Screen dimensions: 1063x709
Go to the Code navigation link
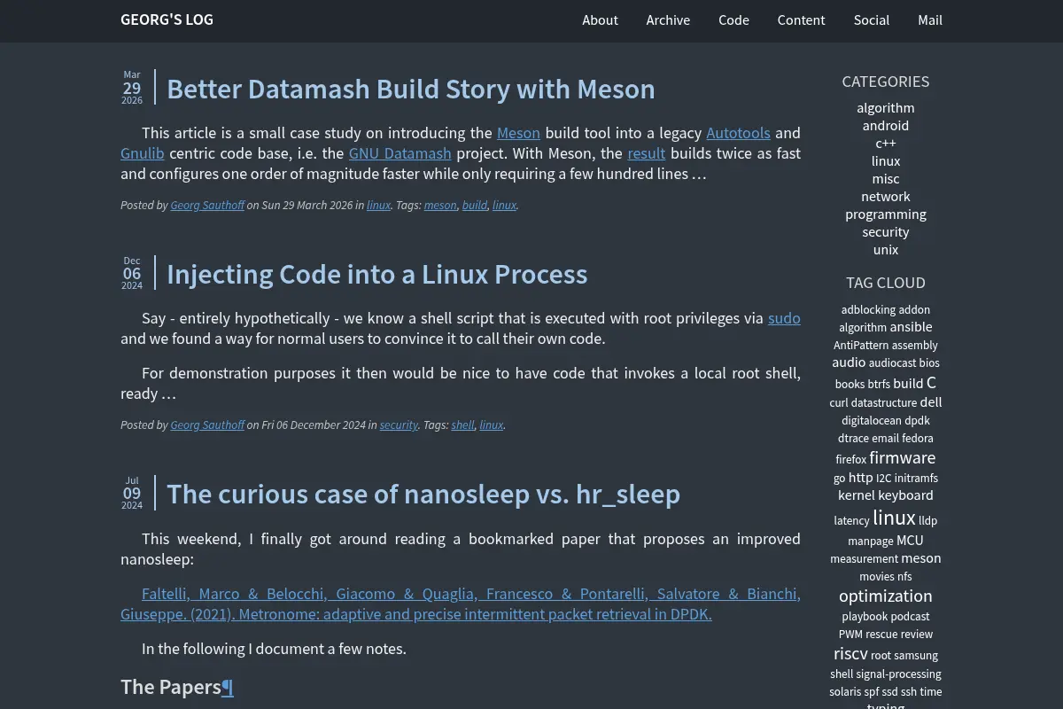pos(733,19)
